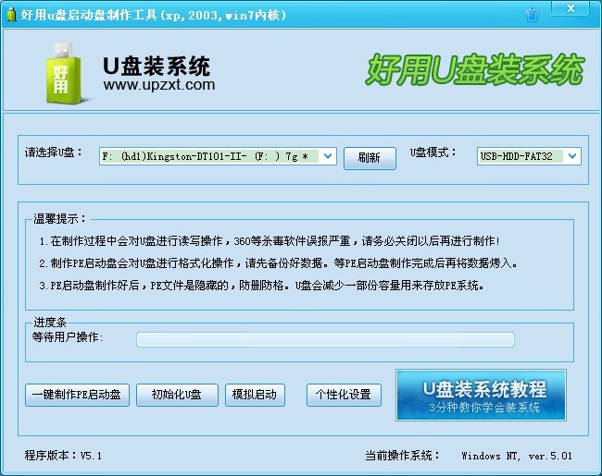Click the 温馨提示 group label
Image resolution: width=602 pixels, height=476 pixels.
(60, 219)
